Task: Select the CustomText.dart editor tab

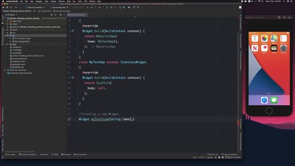Action: tap(77, 15)
